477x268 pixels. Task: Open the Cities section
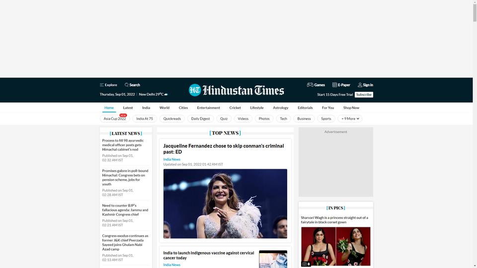[183, 108]
